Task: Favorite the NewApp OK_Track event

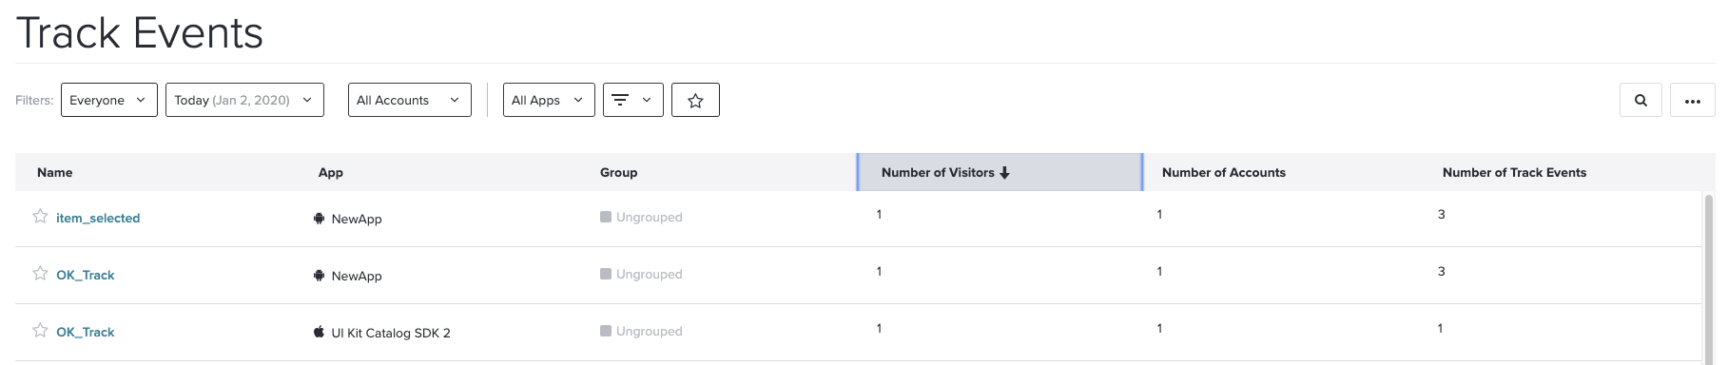Action: [x=40, y=273]
